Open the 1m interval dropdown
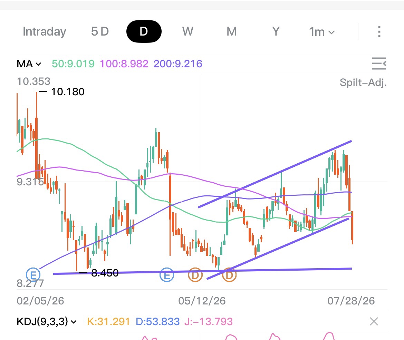Viewport: 404px width, 340px height. (x=322, y=32)
